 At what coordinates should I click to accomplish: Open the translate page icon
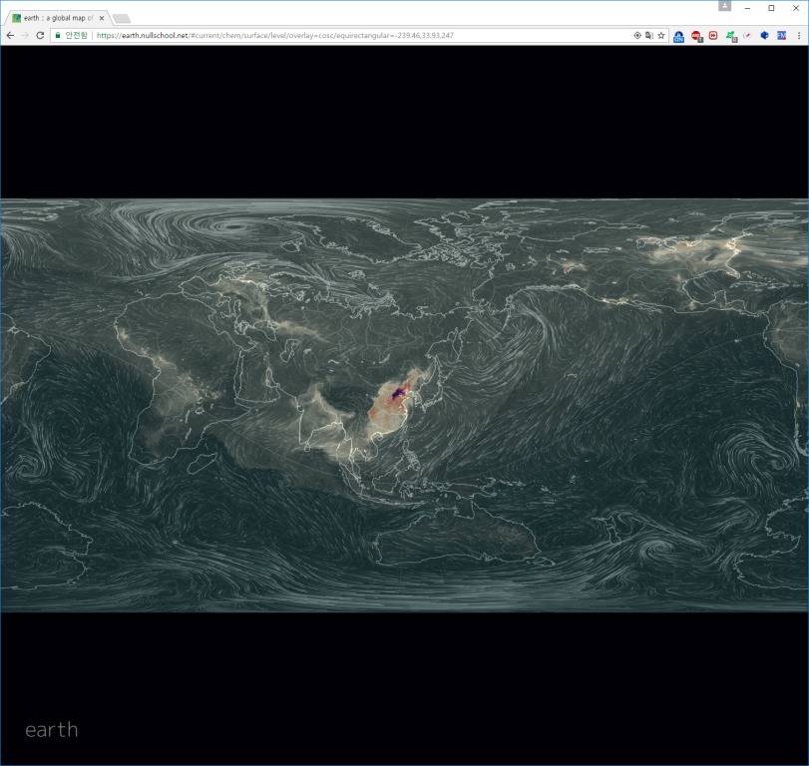(649, 35)
